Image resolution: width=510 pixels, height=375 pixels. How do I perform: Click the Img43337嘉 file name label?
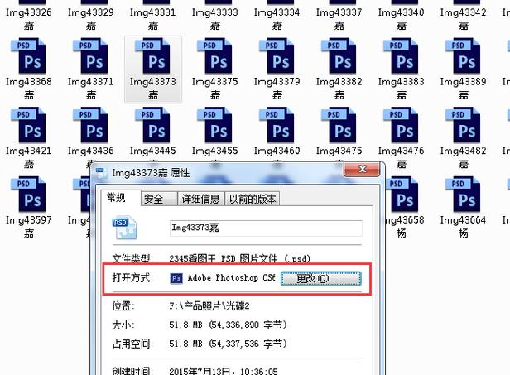pos(339,18)
